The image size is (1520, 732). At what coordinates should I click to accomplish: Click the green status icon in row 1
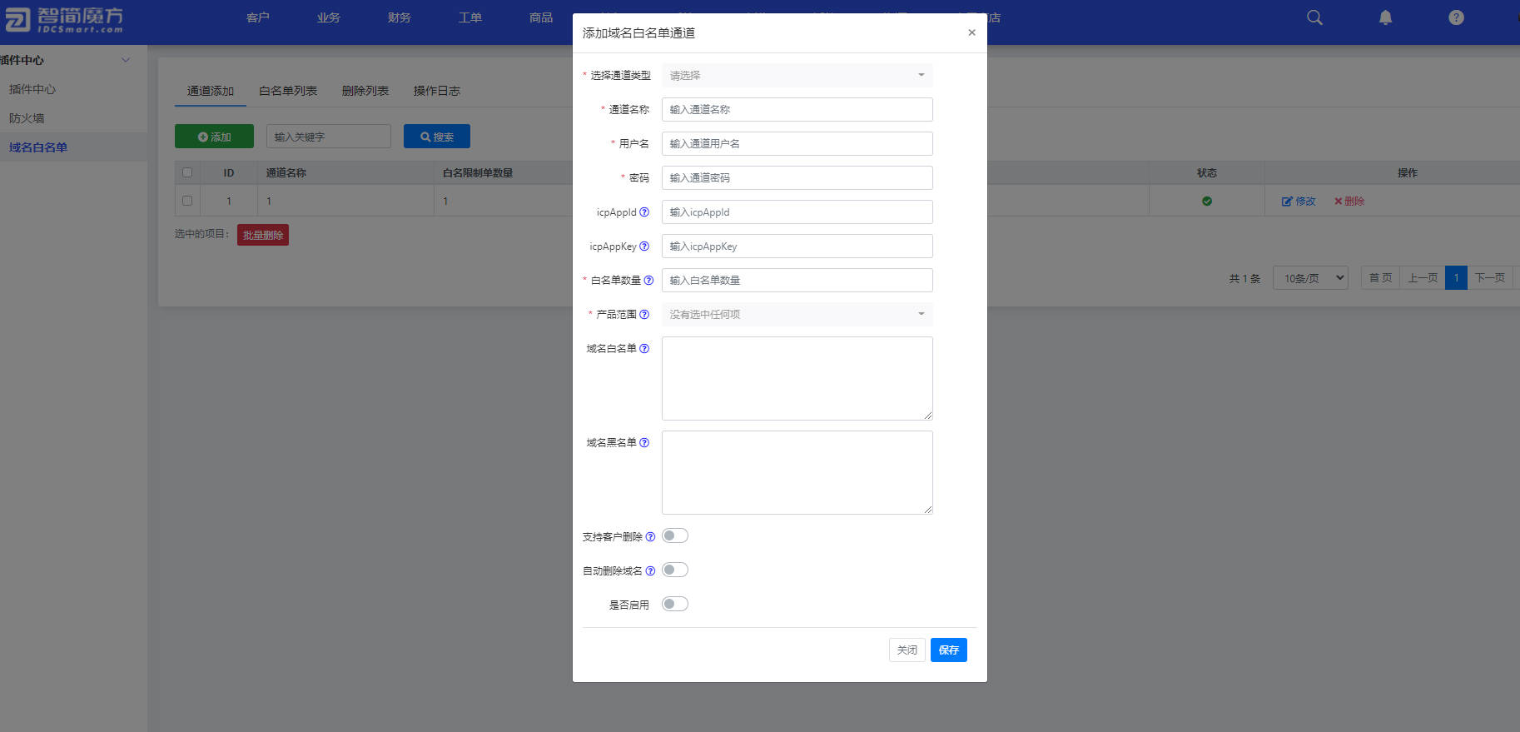[x=1207, y=201]
